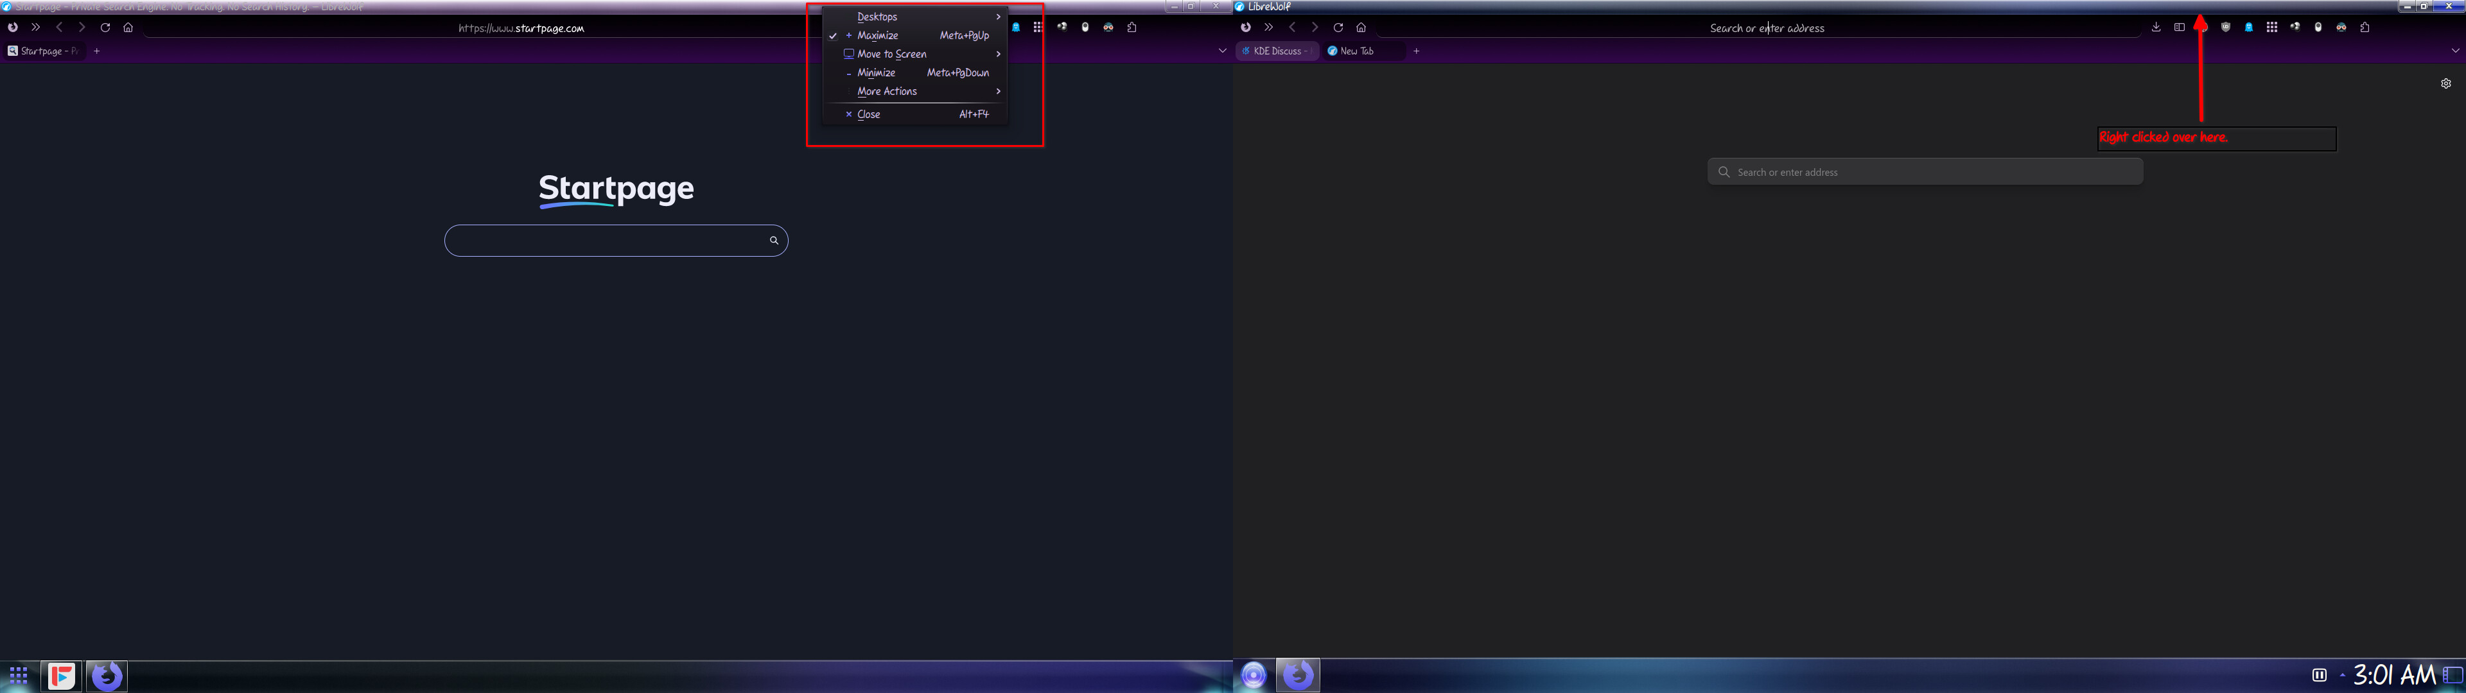This screenshot has height=693, width=2466.
Task: Open Firefox View icon in right window
Action: click(1245, 28)
